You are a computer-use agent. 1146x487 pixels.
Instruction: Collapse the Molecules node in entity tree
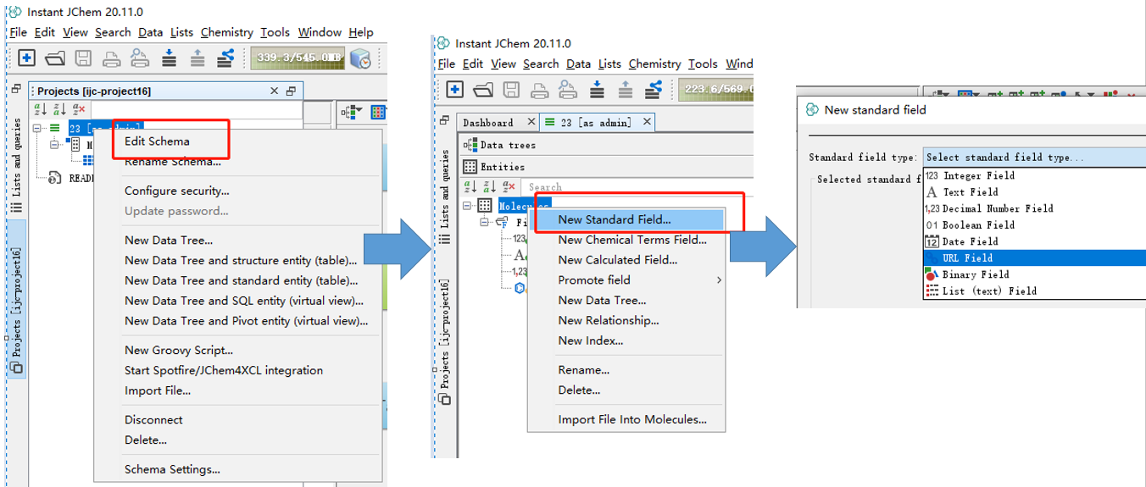tap(467, 205)
